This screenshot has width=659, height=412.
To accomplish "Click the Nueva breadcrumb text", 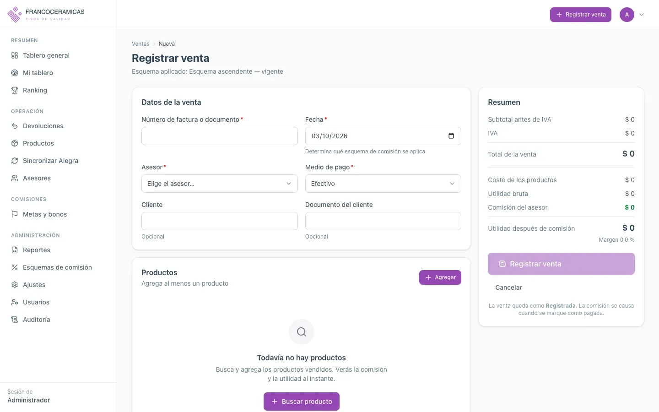I will (x=167, y=44).
